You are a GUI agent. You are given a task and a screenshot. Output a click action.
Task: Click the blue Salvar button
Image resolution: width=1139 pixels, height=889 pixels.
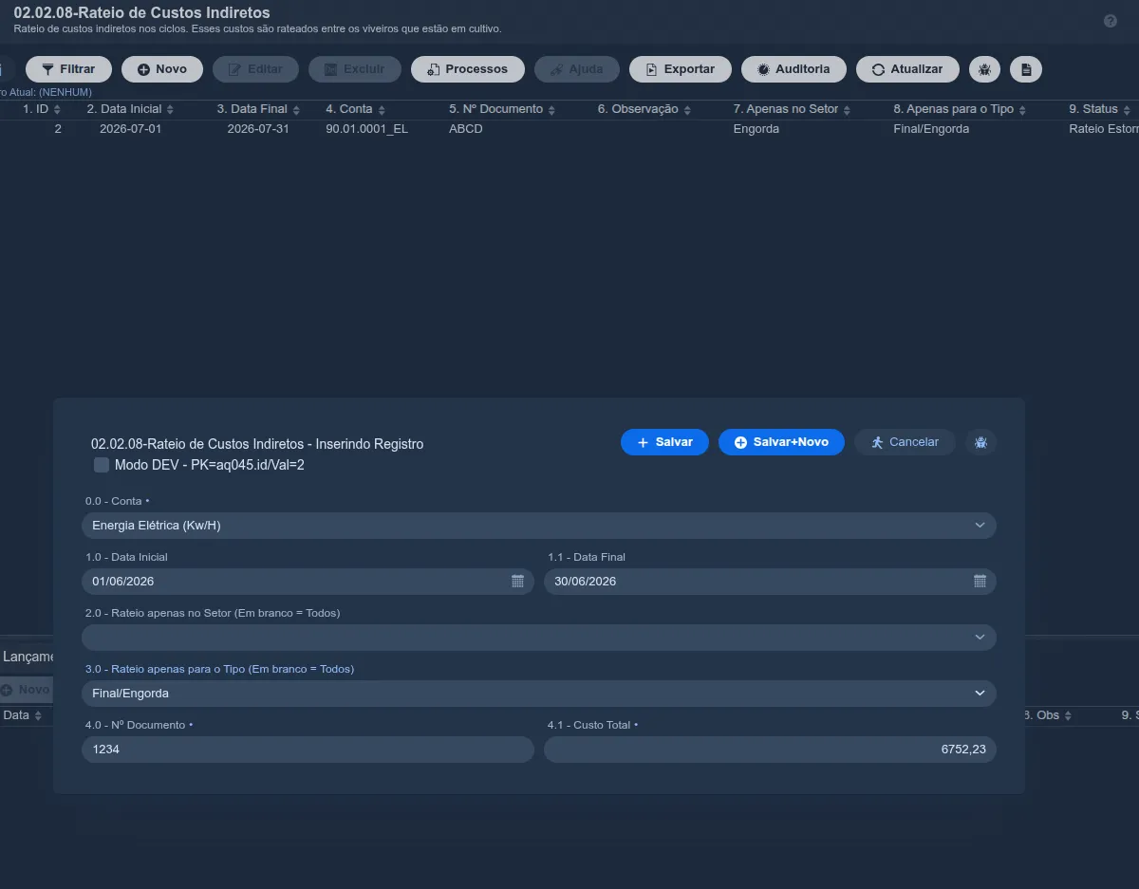(x=664, y=442)
